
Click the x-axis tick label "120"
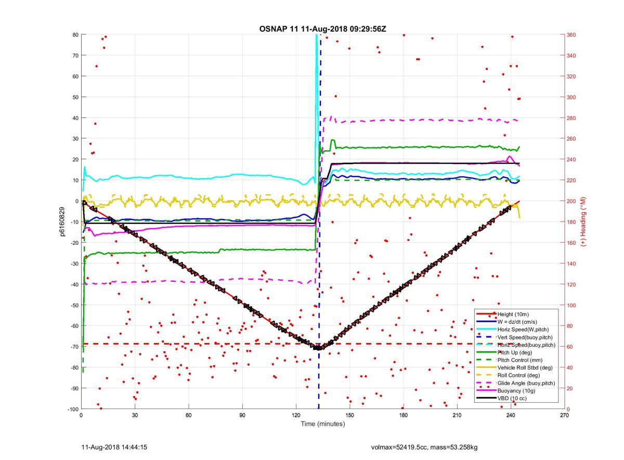tap(296, 415)
